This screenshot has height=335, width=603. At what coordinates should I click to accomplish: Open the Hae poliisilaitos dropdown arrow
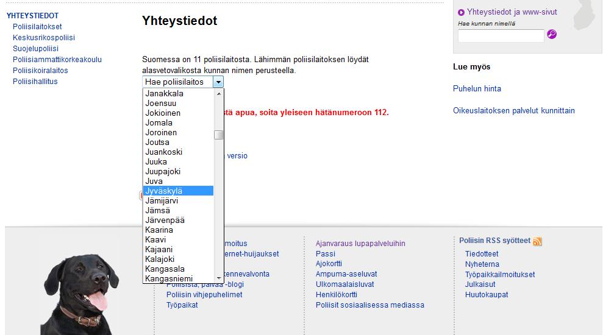tap(218, 82)
